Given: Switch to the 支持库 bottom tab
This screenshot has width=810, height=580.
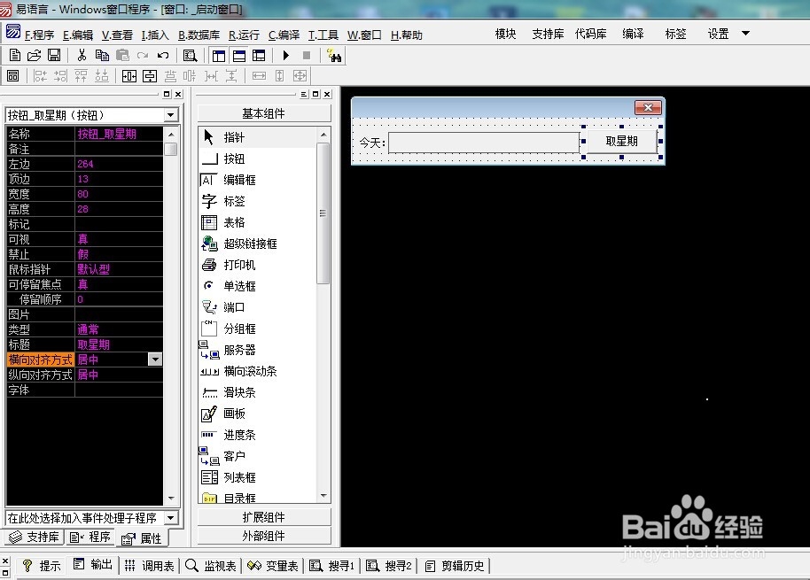Looking at the screenshot, I should 34,537.
